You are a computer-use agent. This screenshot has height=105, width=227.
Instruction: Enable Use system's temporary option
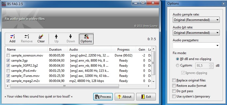174,96
